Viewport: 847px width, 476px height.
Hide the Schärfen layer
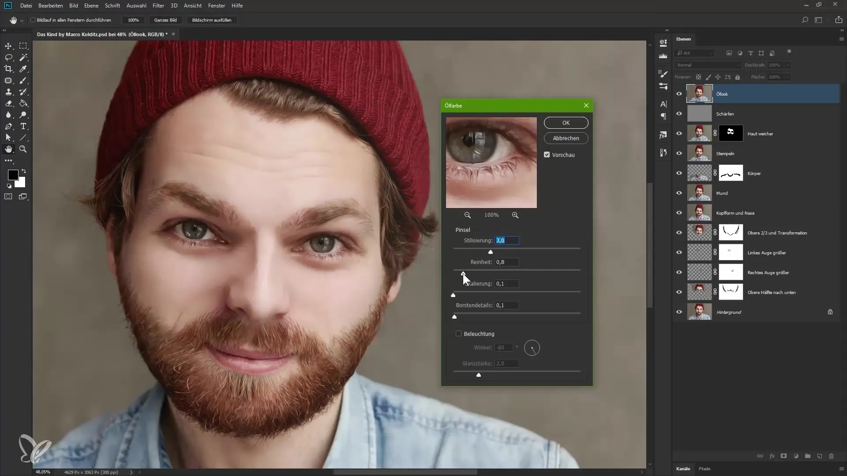click(x=679, y=114)
